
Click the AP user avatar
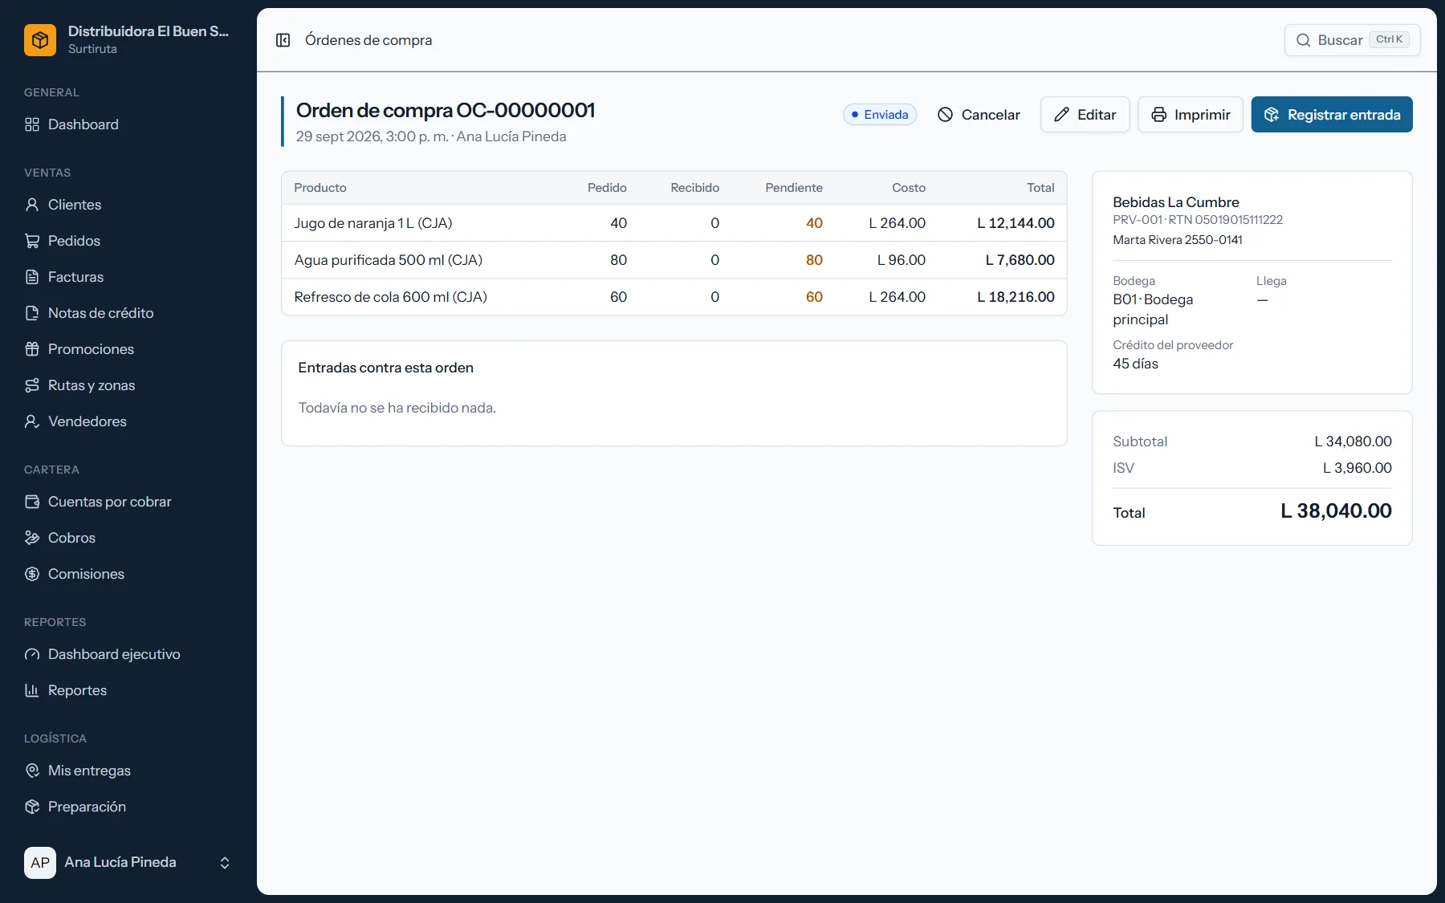[40, 863]
